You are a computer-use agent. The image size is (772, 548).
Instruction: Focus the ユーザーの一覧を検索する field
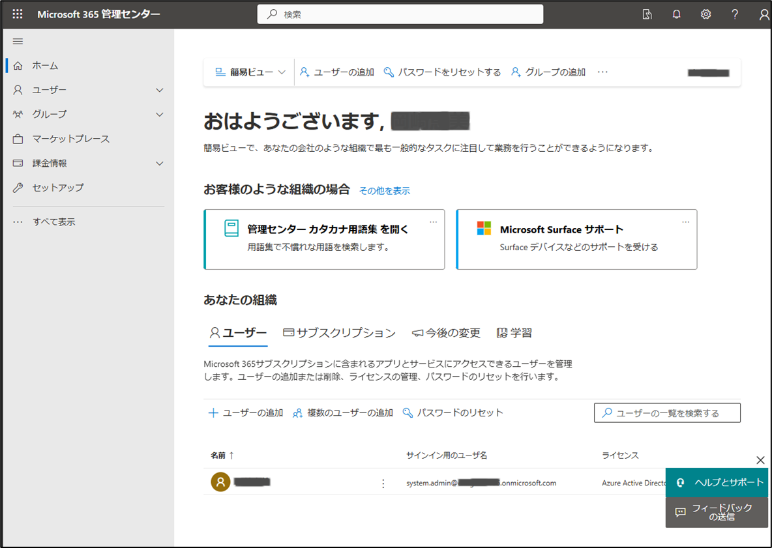pos(667,412)
